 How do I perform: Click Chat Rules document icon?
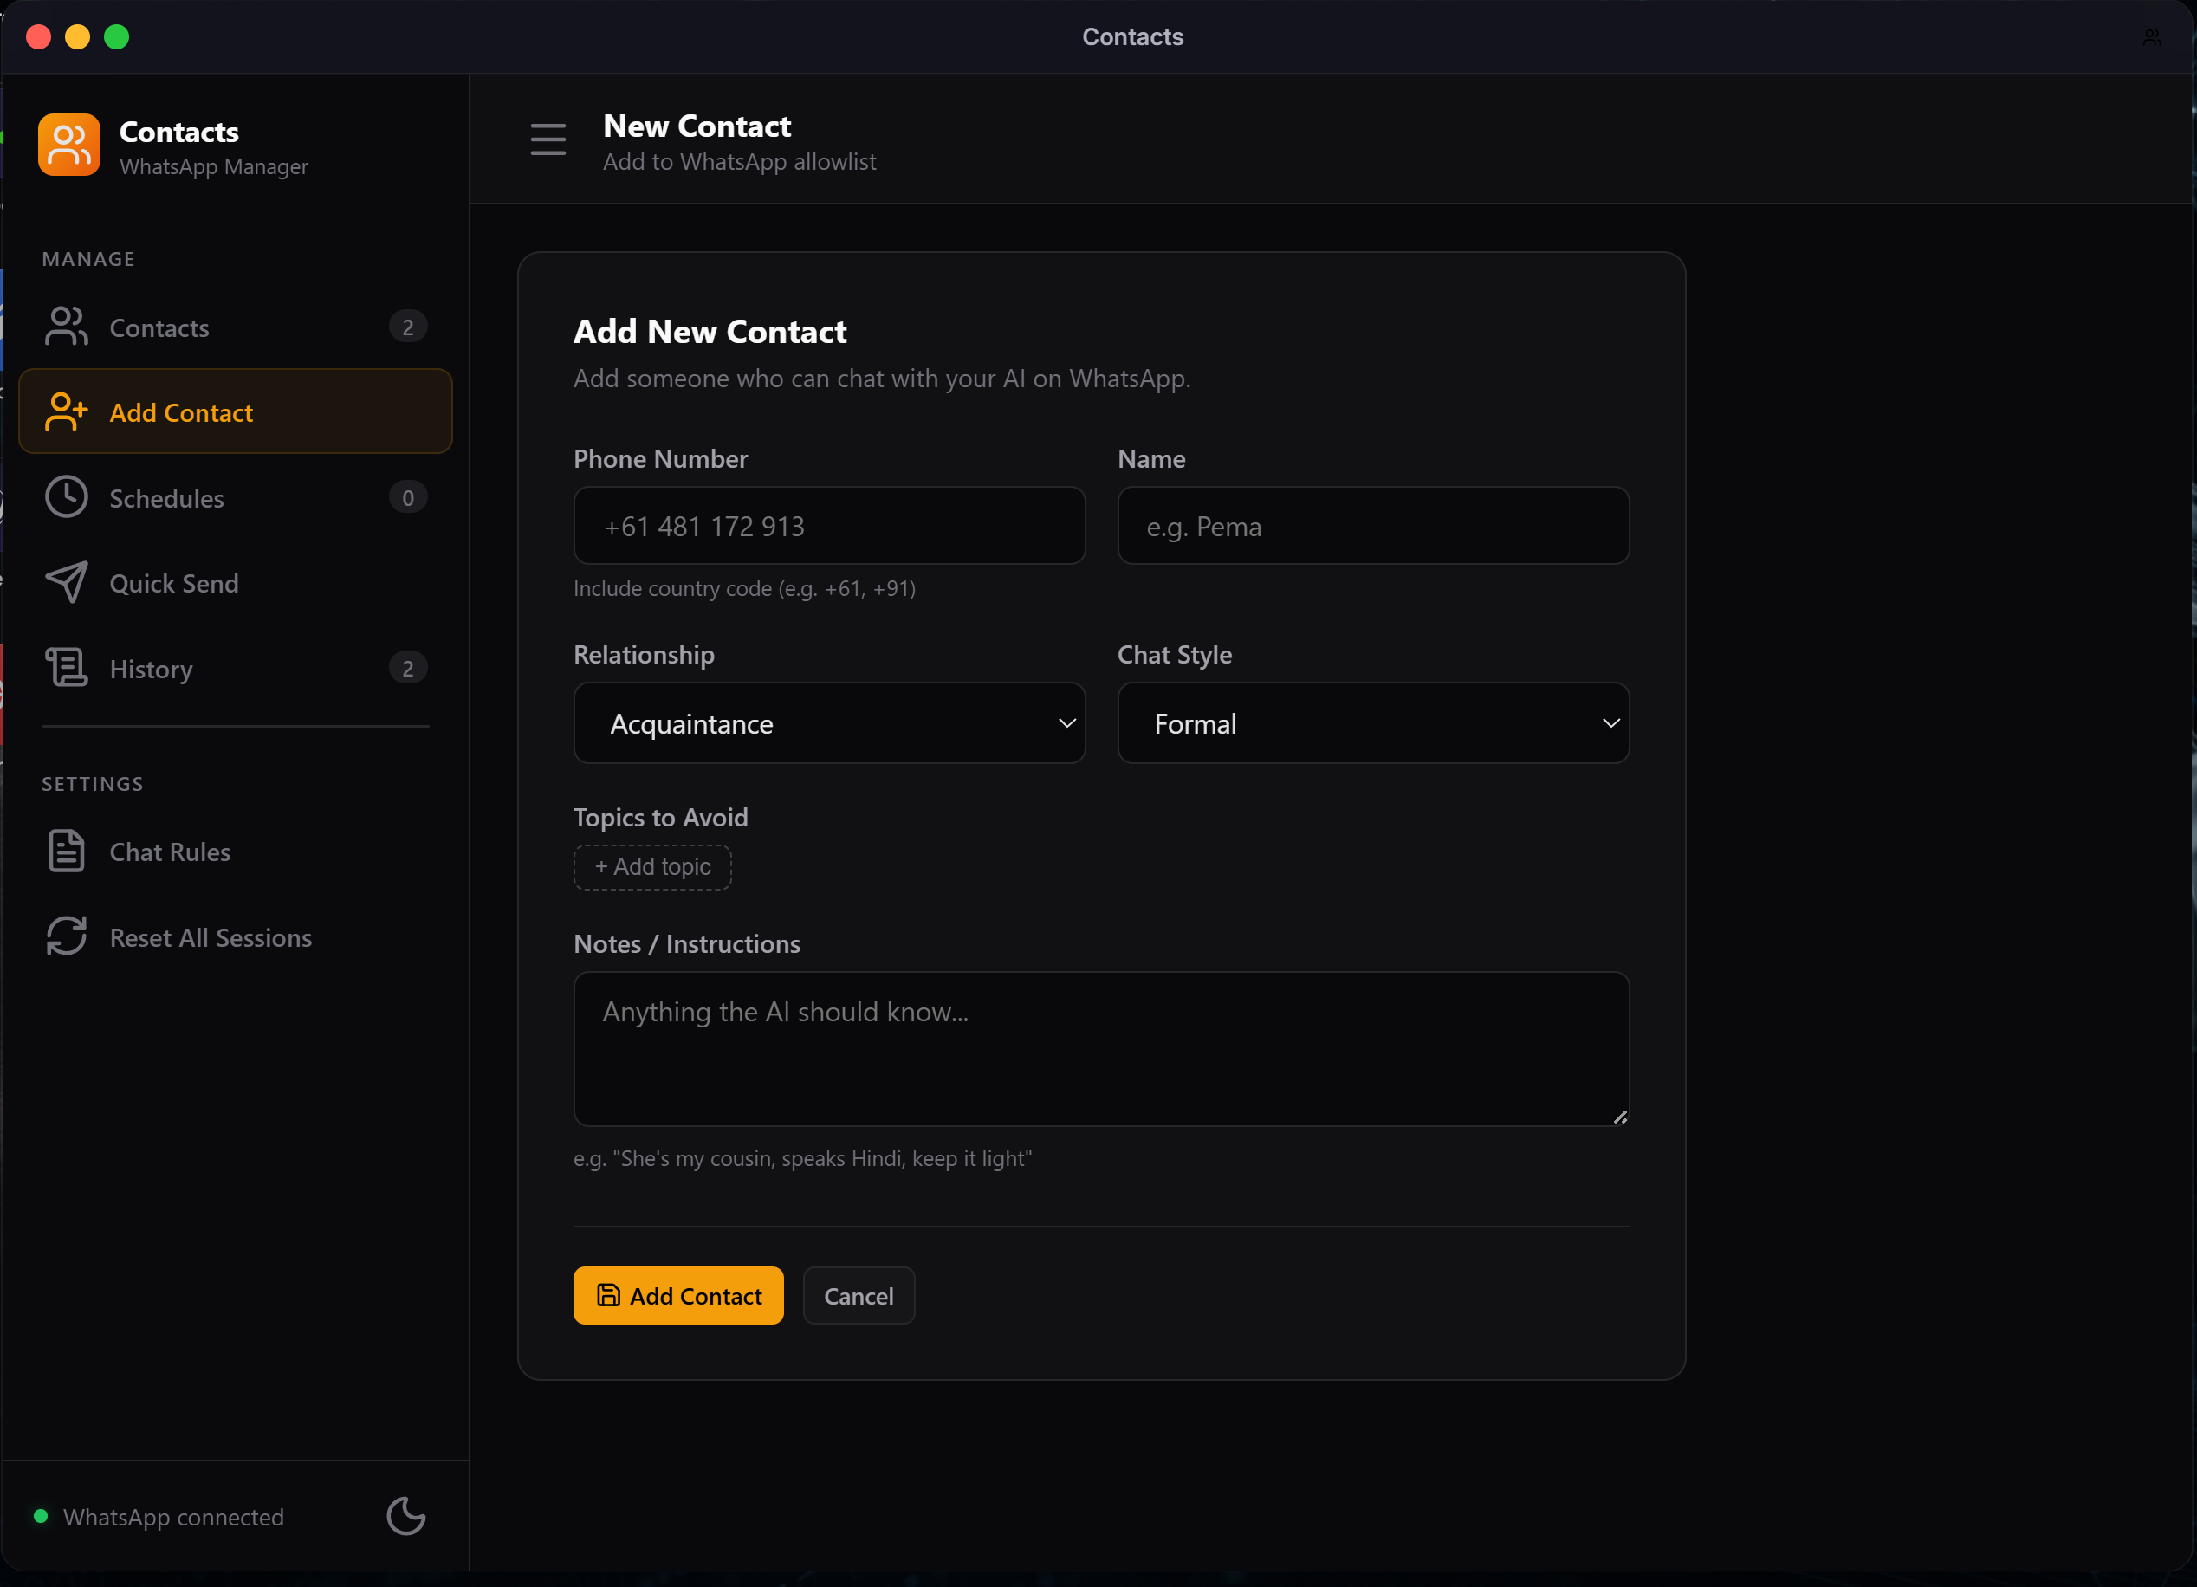pos(66,852)
